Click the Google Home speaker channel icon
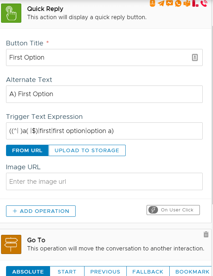The width and height of the screenshot is (213, 276). pos(152,3)
